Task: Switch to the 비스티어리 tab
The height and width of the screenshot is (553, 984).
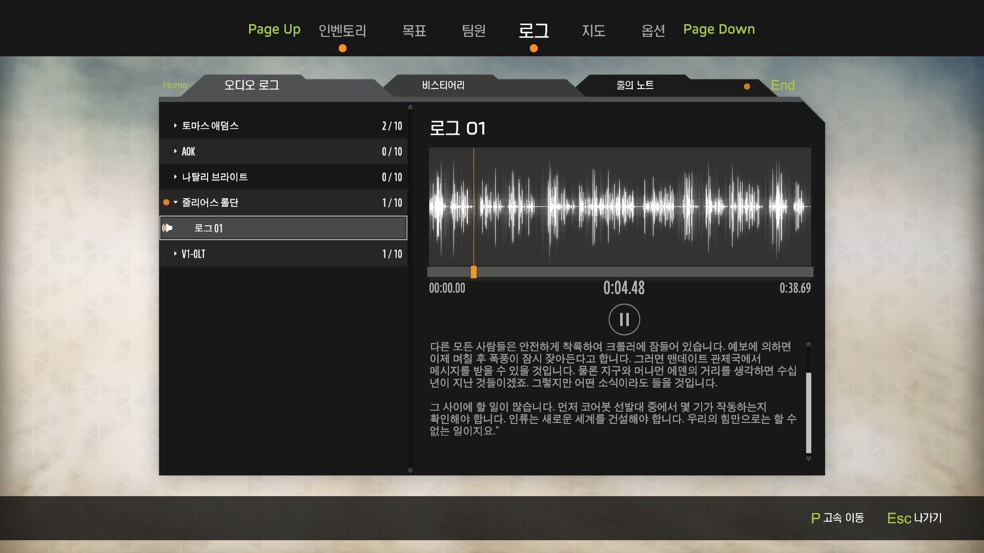Action: [443, 85]
